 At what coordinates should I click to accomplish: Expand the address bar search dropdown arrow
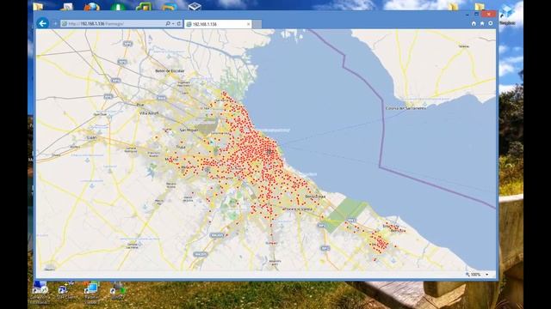(x=172, y=24)
